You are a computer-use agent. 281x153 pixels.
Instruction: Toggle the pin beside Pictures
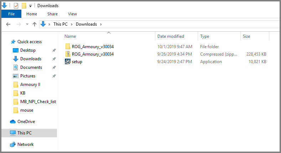tap(54, 76)
